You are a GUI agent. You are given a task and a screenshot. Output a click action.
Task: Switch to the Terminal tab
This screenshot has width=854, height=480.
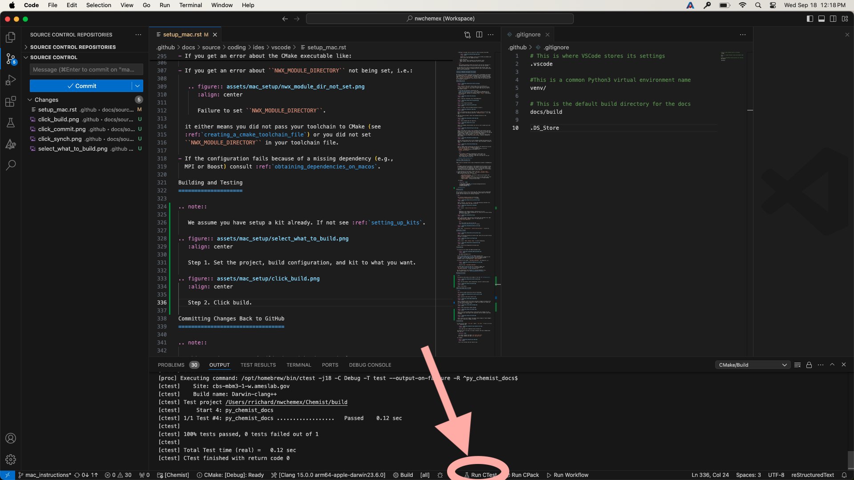(299, 365)
